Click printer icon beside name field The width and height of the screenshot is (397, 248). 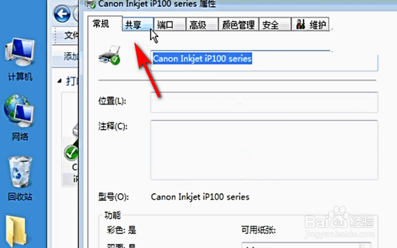click(x=109, y=56)
